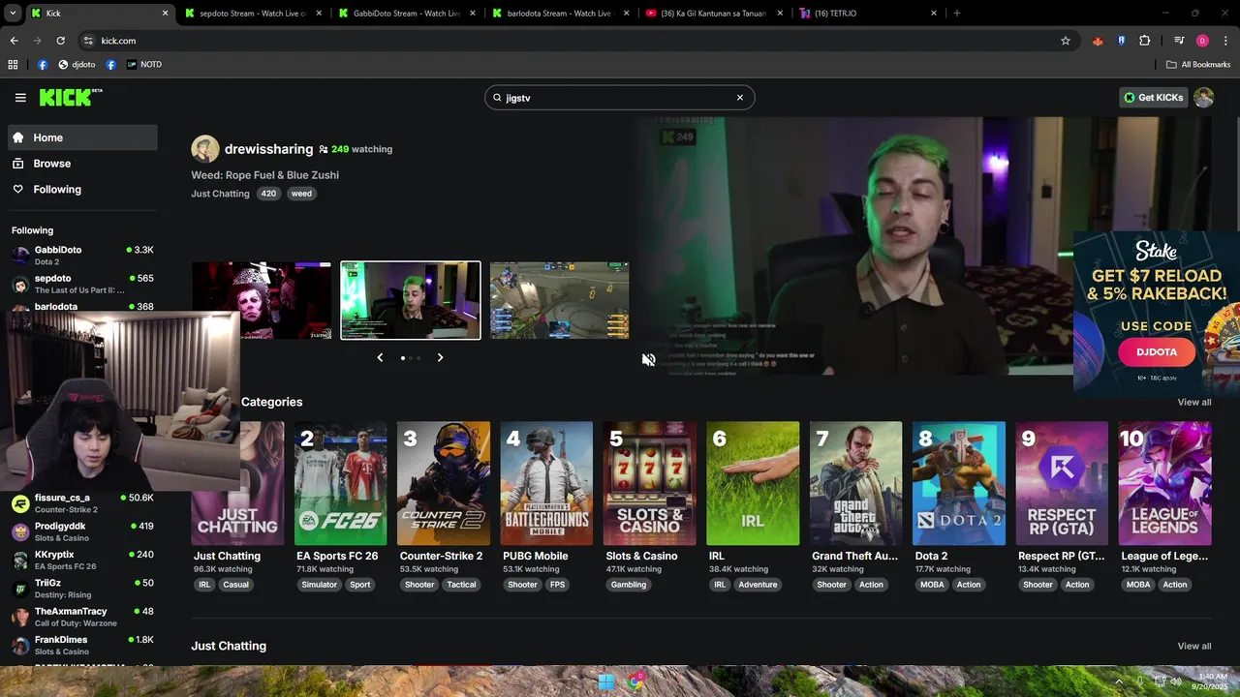
Task: Open the NOTD bookmark
Action: click(144, 65)
